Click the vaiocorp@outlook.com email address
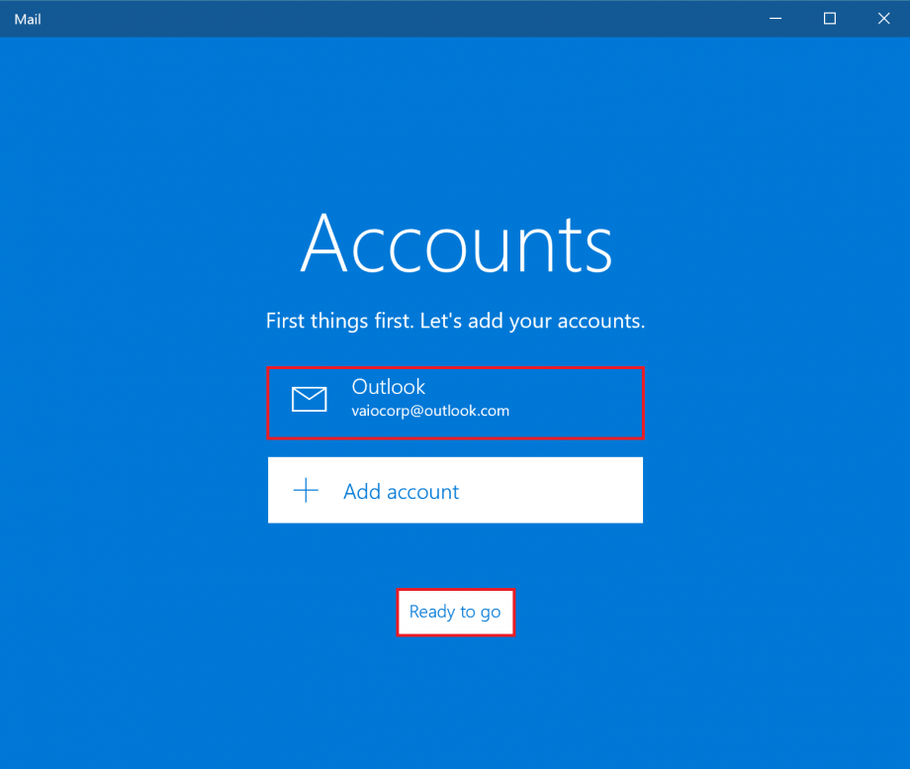 (x=430, y=410)
